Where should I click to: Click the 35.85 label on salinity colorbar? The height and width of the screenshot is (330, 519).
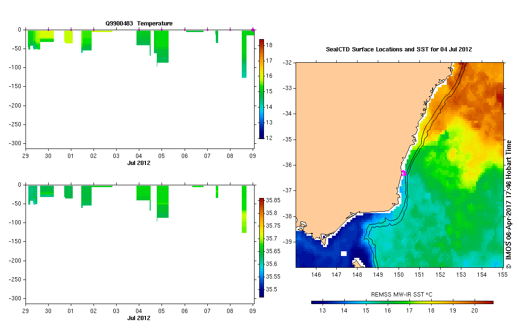273,200
